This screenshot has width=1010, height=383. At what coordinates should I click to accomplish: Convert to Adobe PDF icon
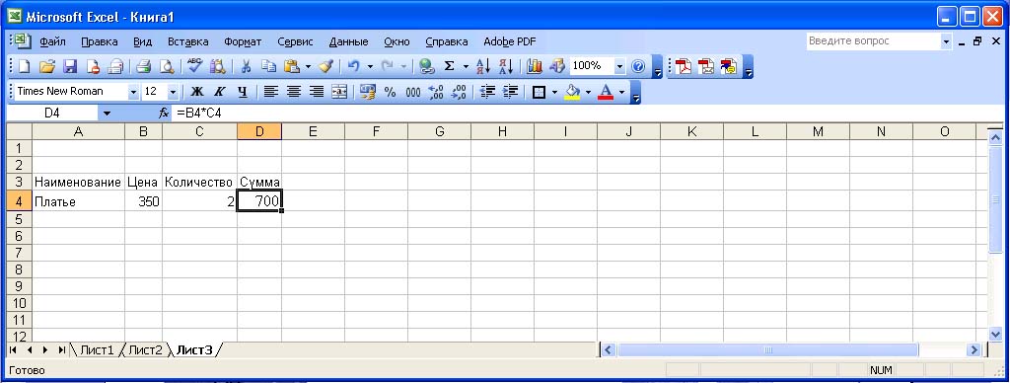pos(684,66)
